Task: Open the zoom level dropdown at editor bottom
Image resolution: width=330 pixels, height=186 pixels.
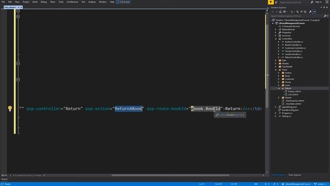Action: click(x=10, y=175)
